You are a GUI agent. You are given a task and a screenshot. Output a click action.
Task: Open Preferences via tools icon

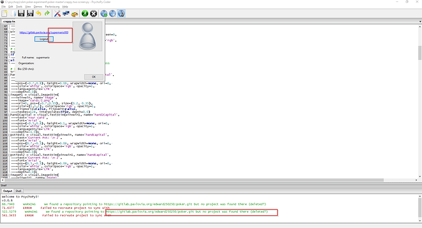(57, 13)
